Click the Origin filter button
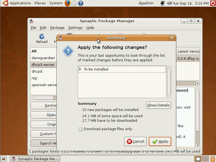 click(x=43, y=124)
